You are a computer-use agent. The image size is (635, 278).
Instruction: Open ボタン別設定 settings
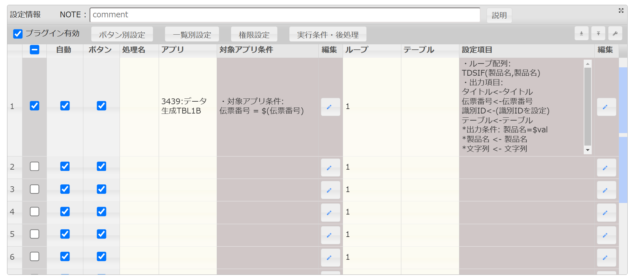pyautogui.click(x=122, y=34)
